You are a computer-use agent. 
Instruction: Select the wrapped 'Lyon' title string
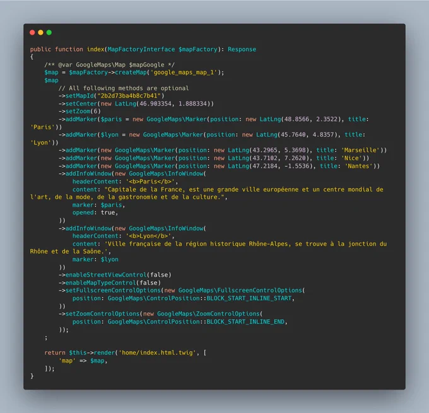pos(40,143)
